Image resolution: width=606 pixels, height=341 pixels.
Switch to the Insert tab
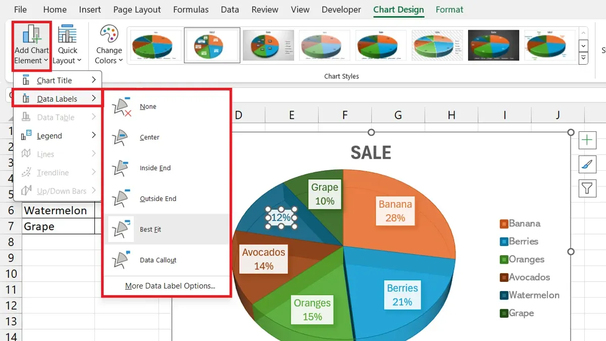click(90, 10)
